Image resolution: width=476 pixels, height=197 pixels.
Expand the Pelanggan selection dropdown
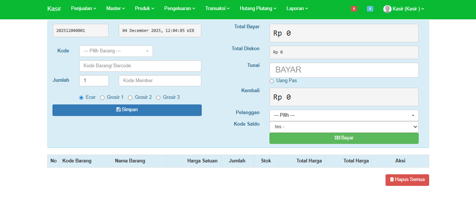(344, 115)
